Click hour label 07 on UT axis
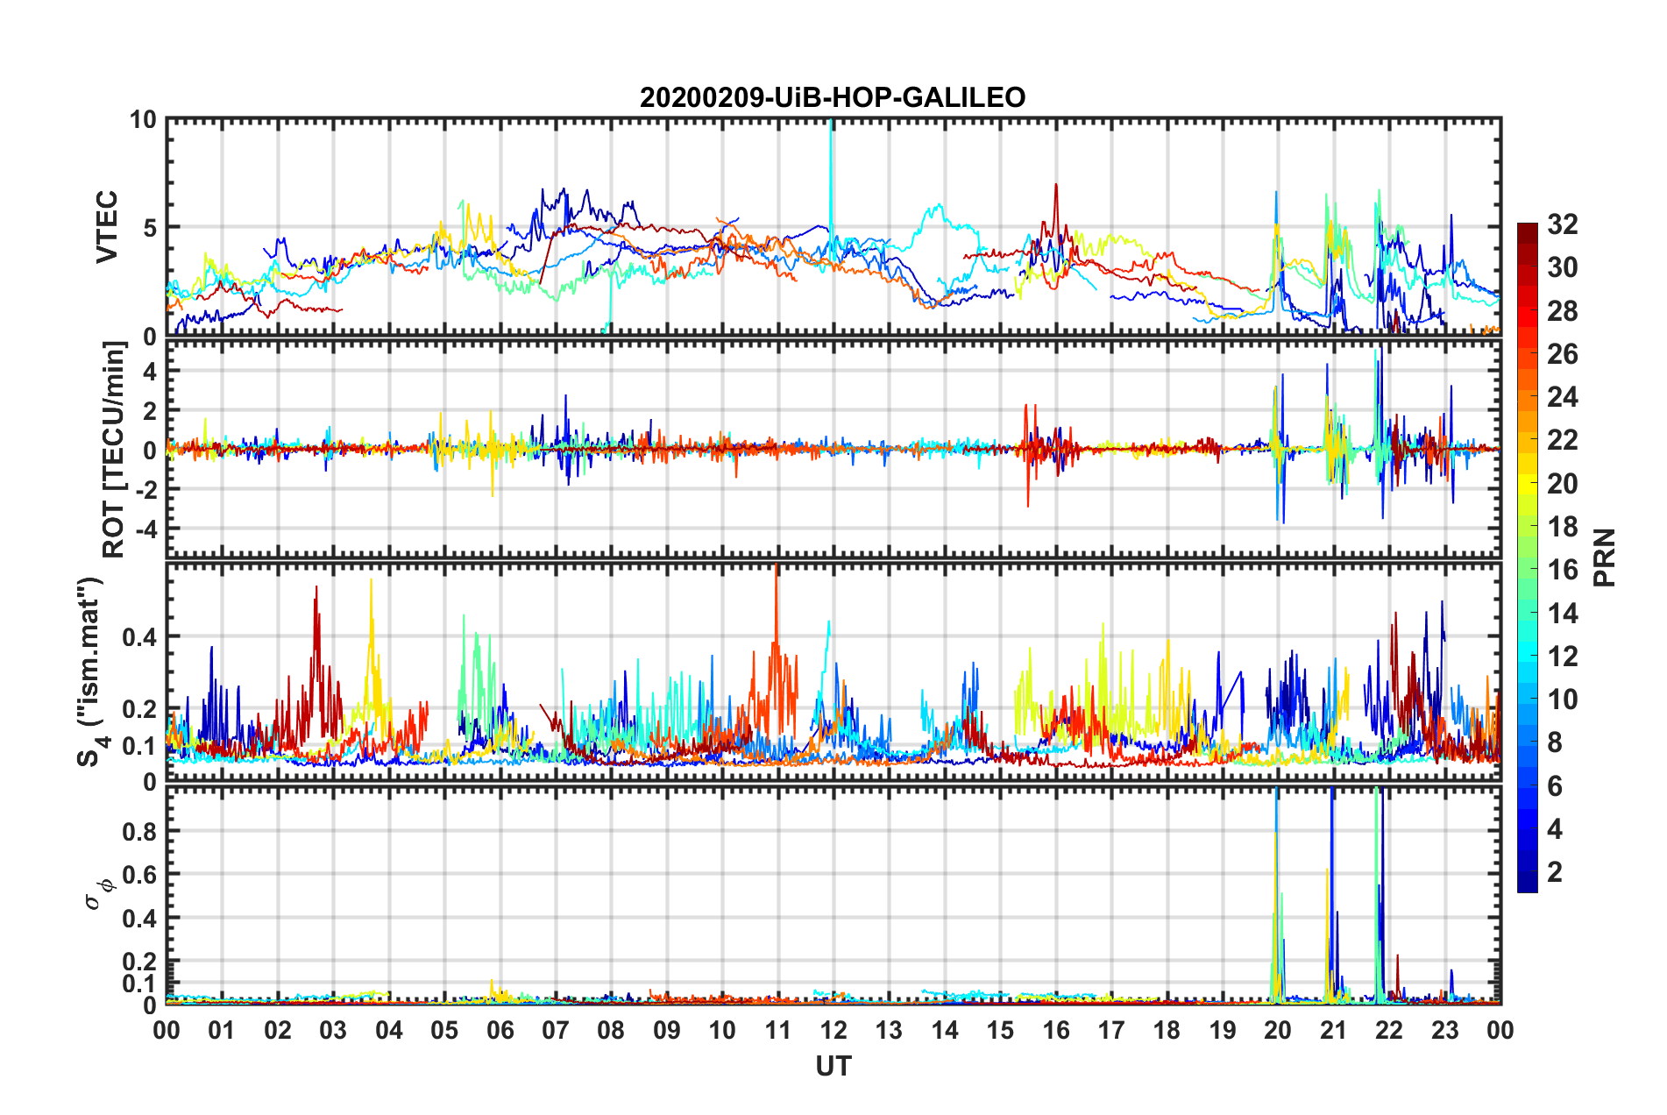The width and height of the screenshot is (1667, 1115). click(x=556, y=1030)
